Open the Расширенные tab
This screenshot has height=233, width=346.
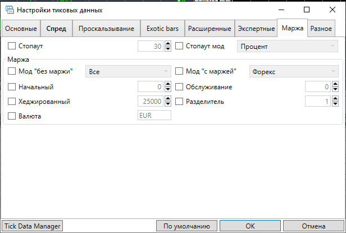[210, 29]
